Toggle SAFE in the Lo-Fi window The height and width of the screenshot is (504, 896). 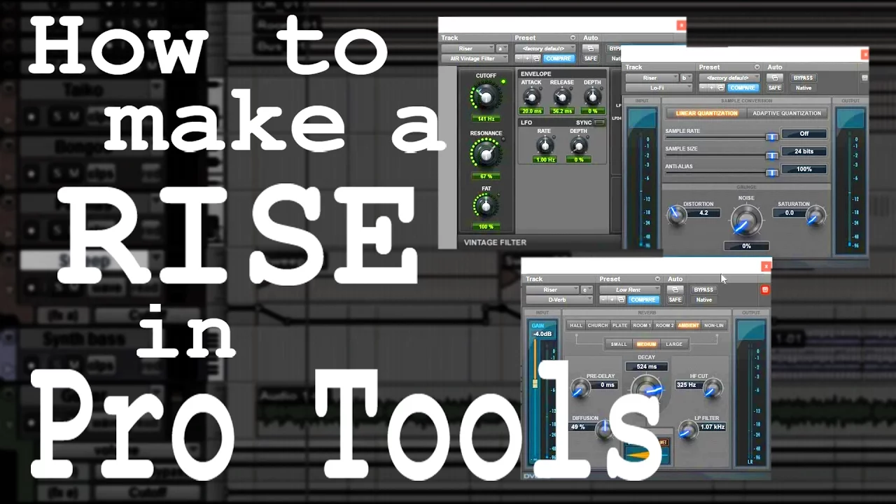click(775, 88)
